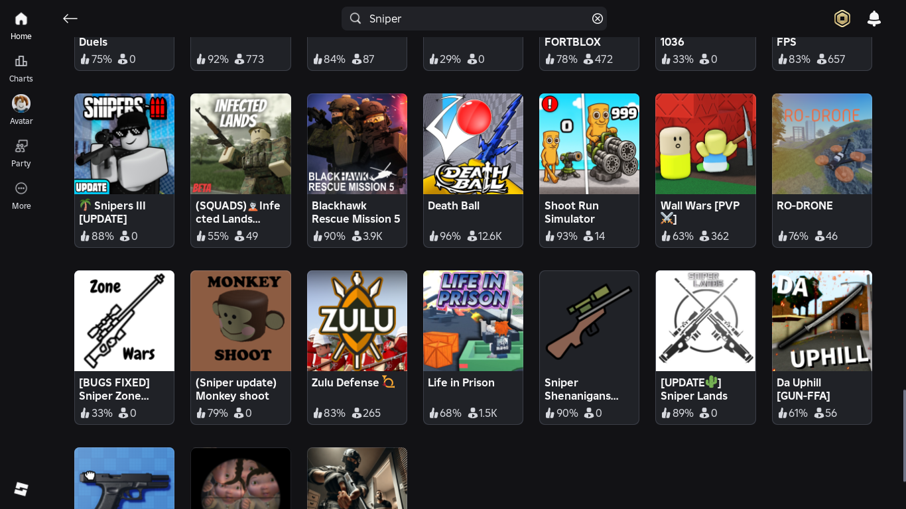Click the RO-DRONE title text
This screenshot has width=906, height=509.
click(805, 205)
